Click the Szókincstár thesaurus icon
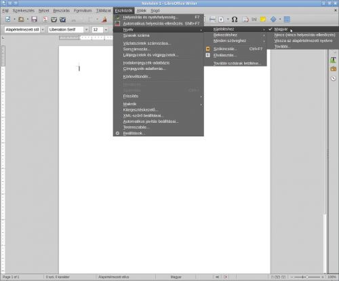This screenshot has height=281, width=339. click(208, 49)
